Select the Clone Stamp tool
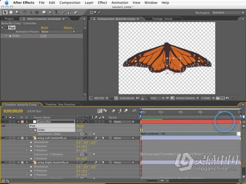Image resolution: width=246 pixels, height=184 pixels. click(x=70, y=12)
